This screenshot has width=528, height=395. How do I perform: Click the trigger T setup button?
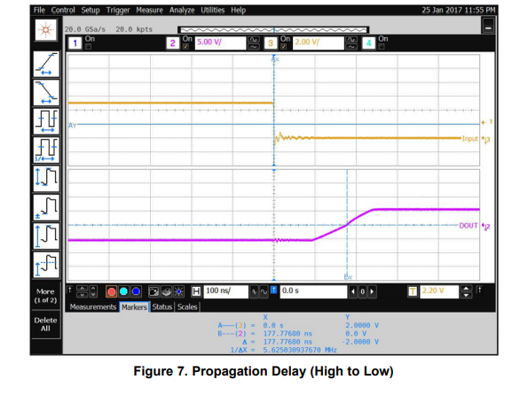tap(413, 291)
